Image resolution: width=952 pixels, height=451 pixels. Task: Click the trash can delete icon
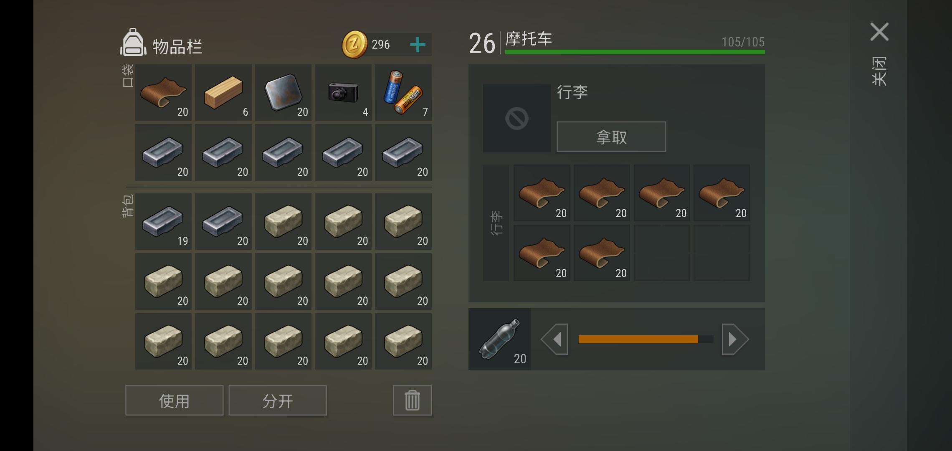tap(412, 400)
